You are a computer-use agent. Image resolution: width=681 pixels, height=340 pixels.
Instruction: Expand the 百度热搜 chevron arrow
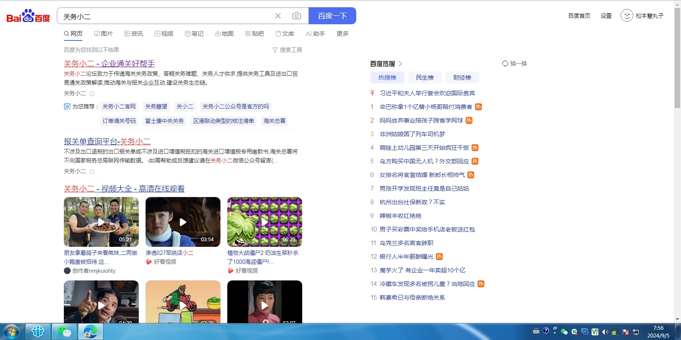(x=400, y=64)
